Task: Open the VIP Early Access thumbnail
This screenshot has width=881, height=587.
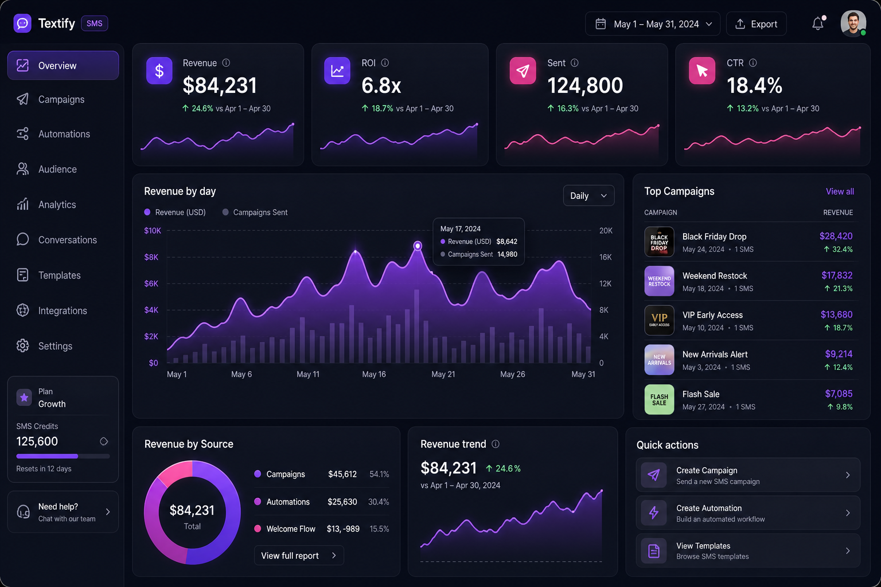Action: pos(659,320)
